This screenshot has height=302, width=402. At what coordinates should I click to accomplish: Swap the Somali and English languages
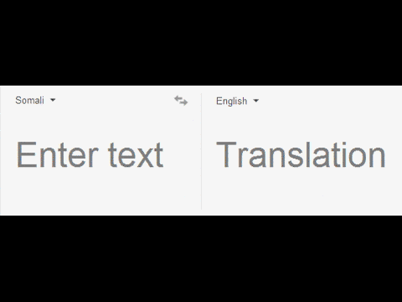coord(181,101)
